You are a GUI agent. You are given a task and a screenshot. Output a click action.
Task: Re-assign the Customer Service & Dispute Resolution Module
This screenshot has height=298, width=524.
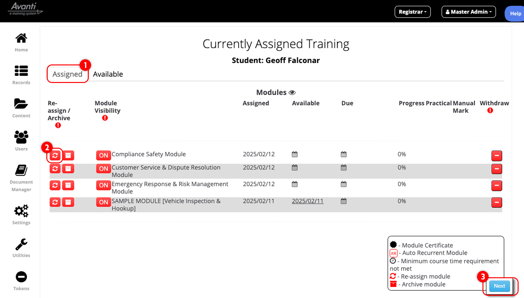(55, 168)
